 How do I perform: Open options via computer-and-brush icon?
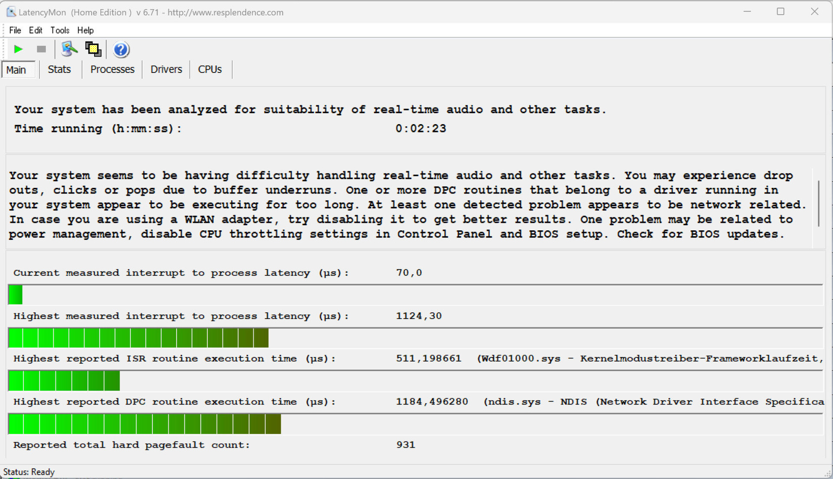69,49
